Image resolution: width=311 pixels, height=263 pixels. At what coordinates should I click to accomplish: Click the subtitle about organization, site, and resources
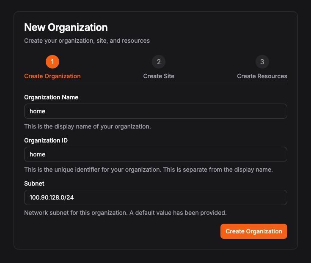87,41
